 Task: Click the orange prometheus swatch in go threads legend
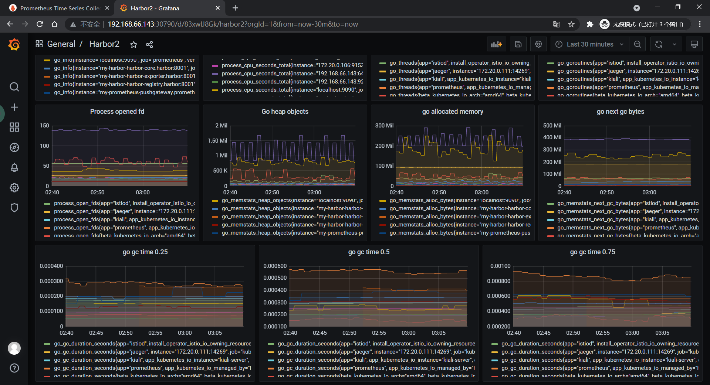(x=383, y=88)
